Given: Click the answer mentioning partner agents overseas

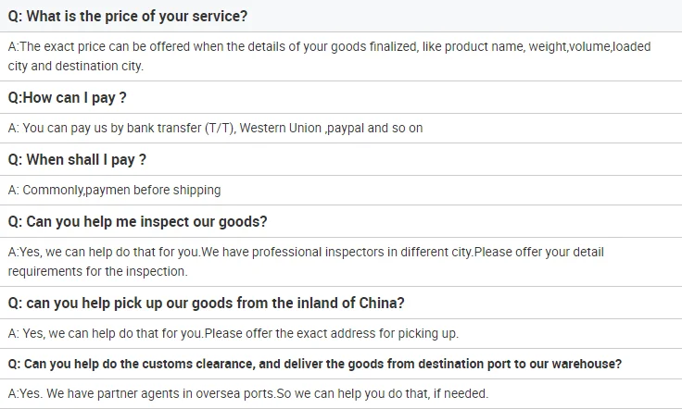Looking at the screenshot, I should tap(248, 393).
